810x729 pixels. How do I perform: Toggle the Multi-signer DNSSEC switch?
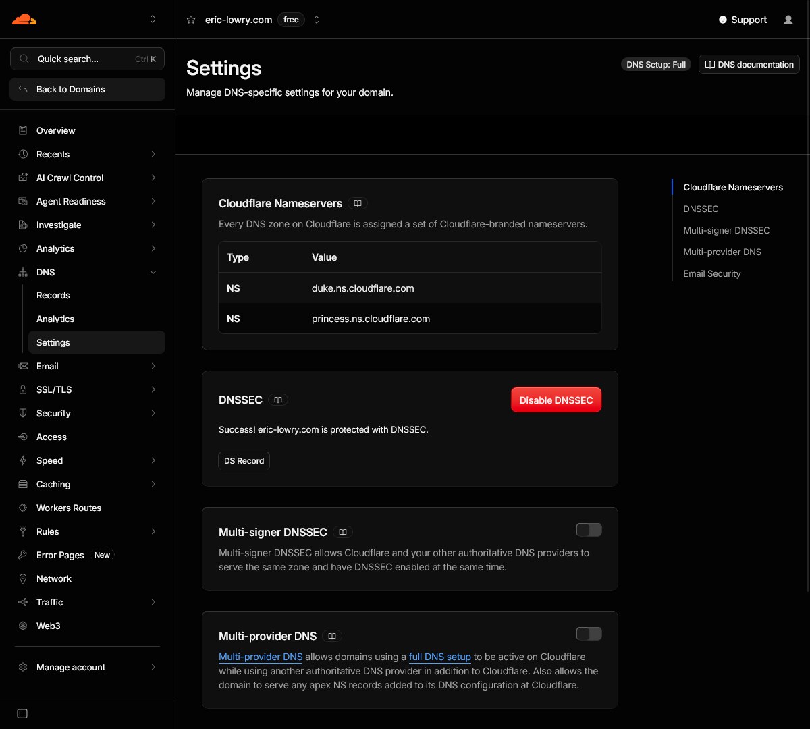(589, 530)
